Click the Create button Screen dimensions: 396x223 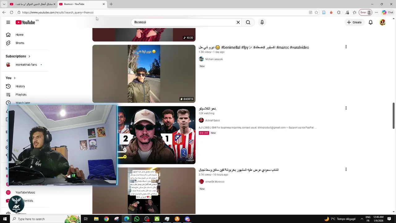pos(354,22)
